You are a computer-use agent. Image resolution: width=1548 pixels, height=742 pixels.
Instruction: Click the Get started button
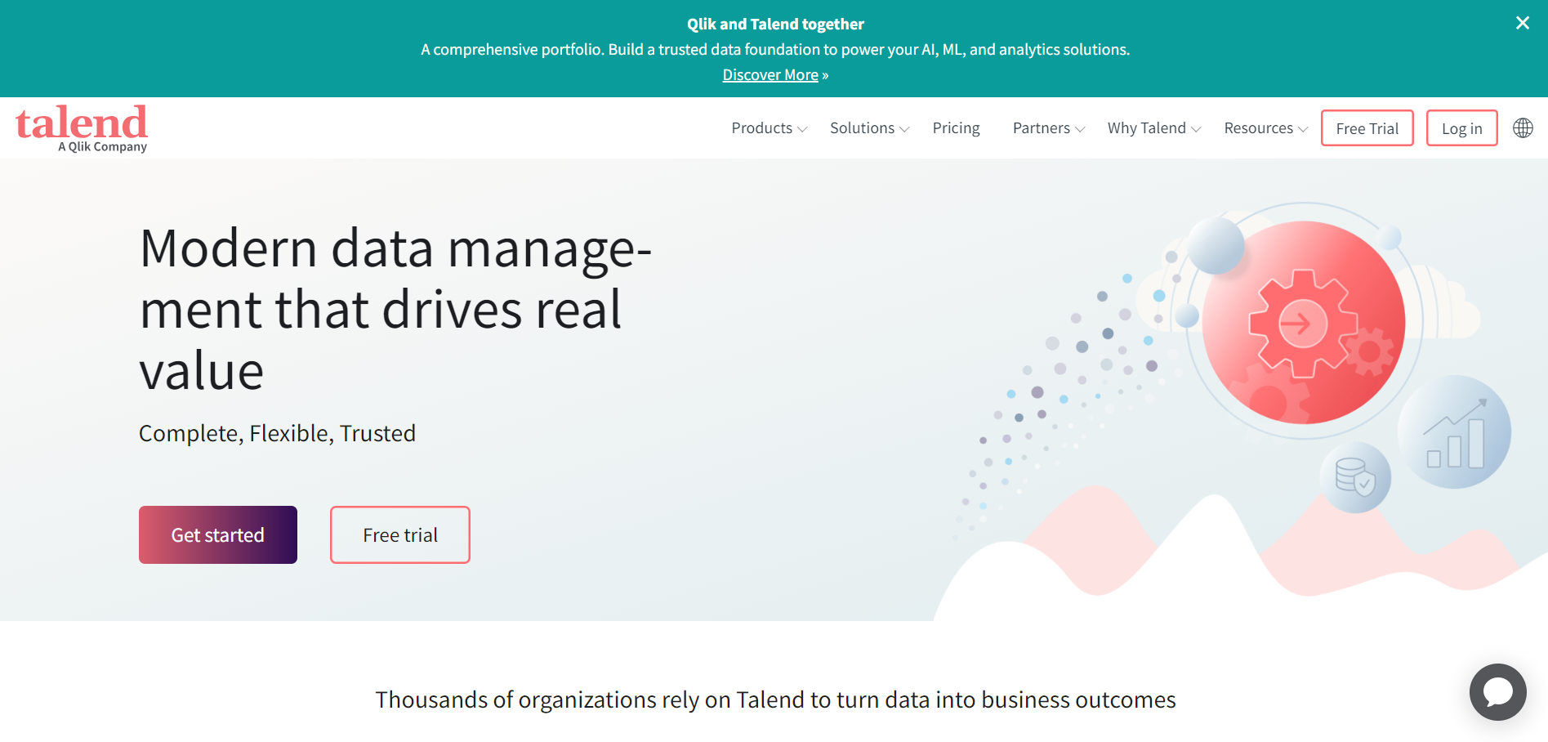click(218, 534)
